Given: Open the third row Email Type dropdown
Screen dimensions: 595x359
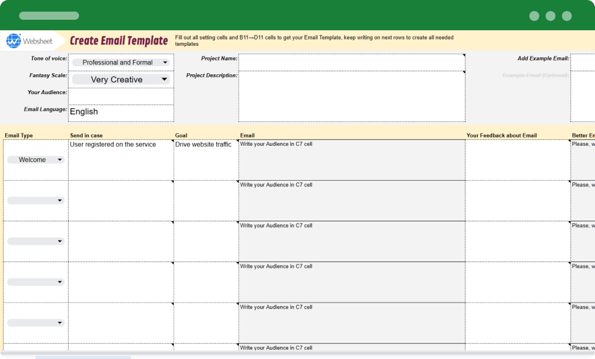Looking at the screenshot, I should tap(35, 241).
